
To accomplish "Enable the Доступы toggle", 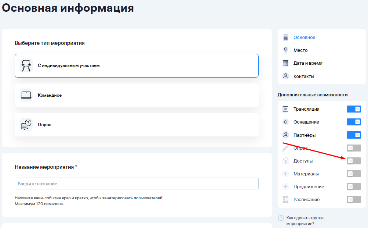I will coord(354,161).
